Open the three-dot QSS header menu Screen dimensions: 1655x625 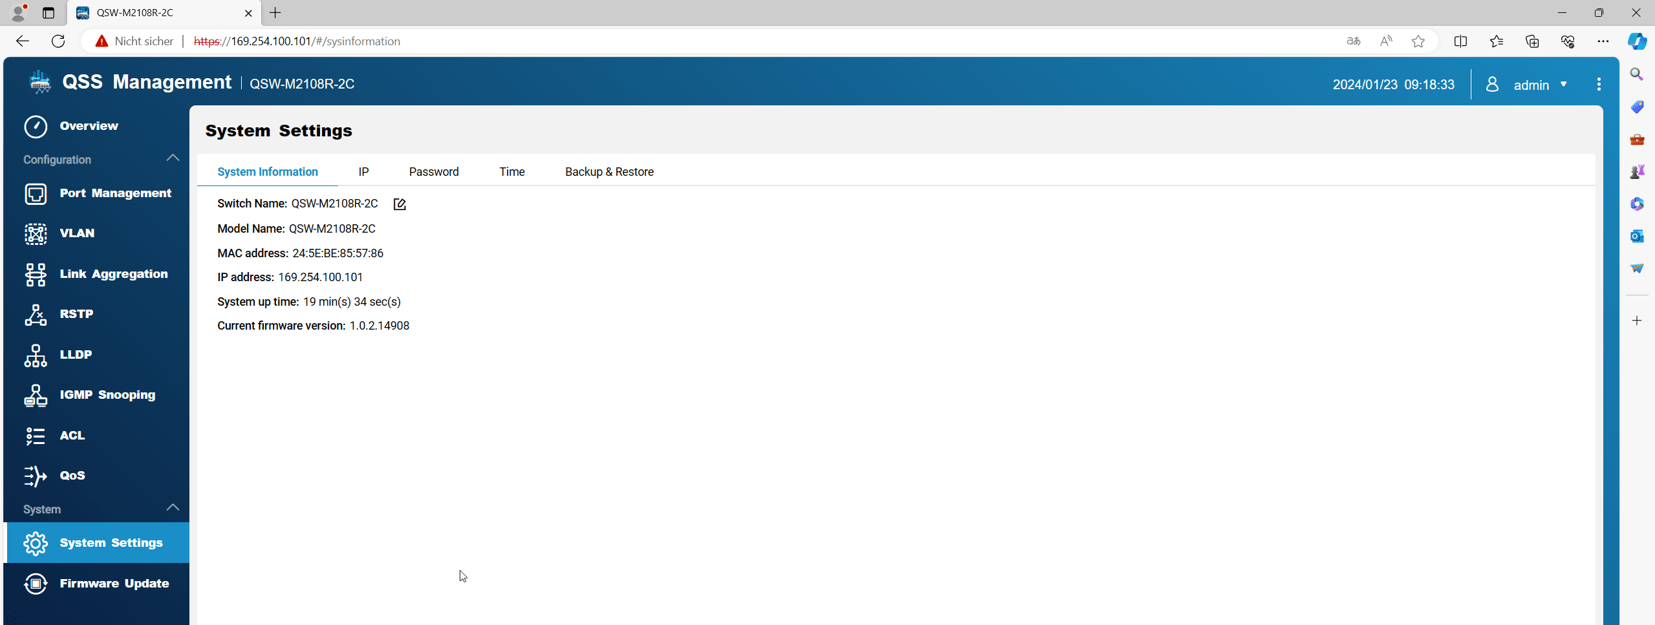click(1599, 84)
